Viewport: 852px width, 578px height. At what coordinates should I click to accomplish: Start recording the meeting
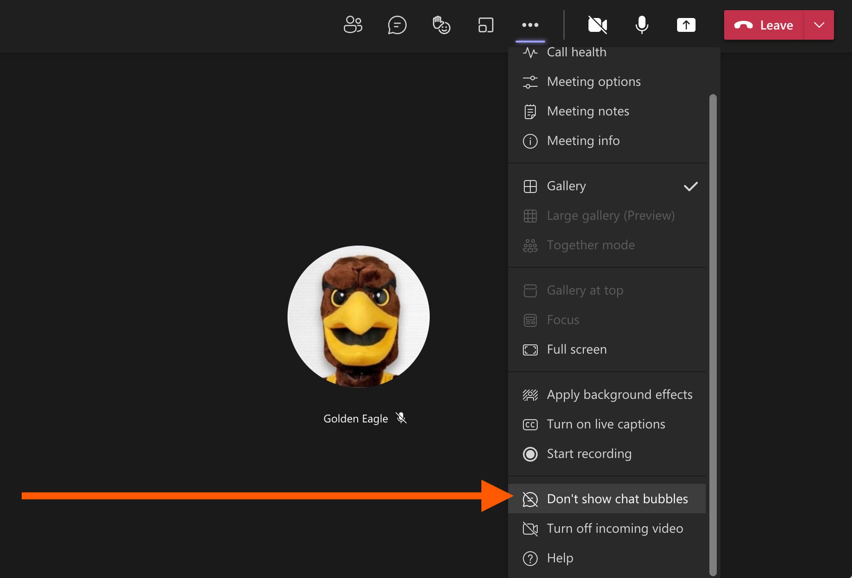589,454
